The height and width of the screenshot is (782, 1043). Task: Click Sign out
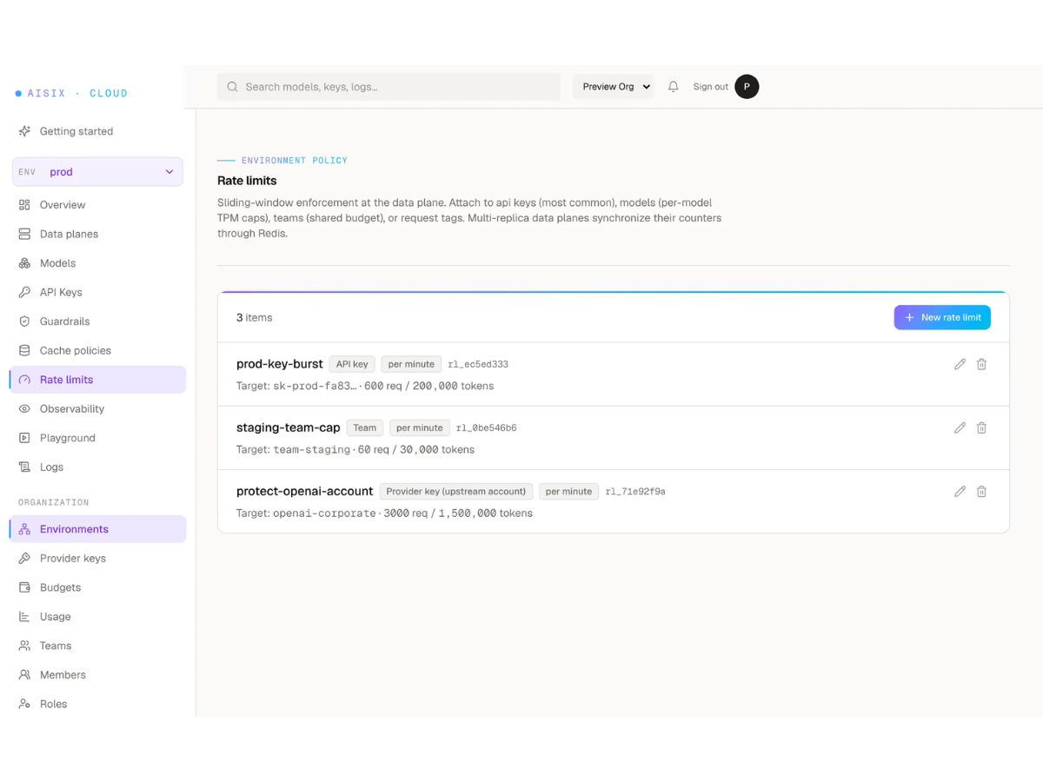pos(710,87)
